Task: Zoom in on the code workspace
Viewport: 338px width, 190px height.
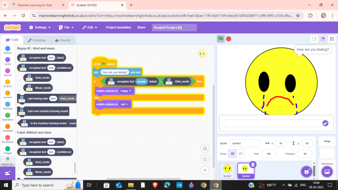Action: [x=204, y=149]
